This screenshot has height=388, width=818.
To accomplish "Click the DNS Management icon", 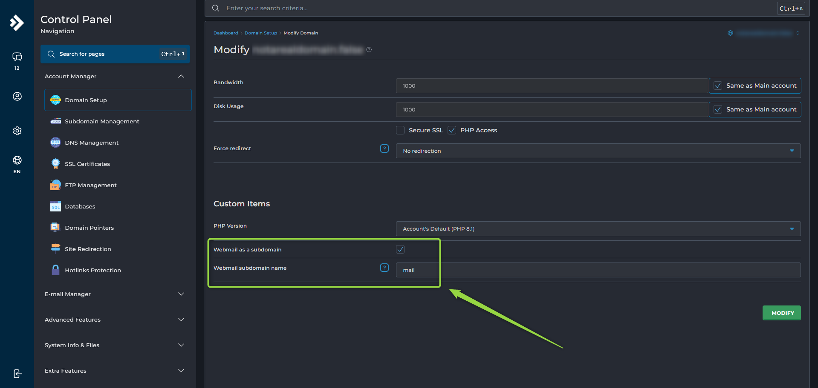I will (55, 143).
